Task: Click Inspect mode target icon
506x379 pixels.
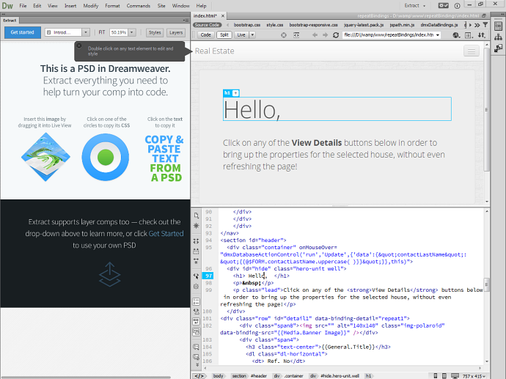Action: pyautogui.click(x=284, y=35)
